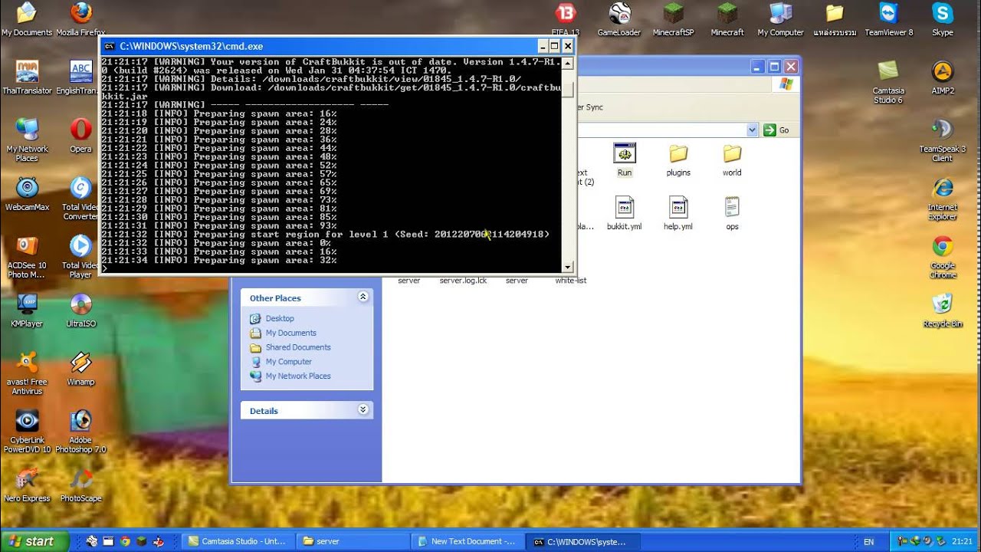This screenshot has width=981, height=552.
Task: Expand the Details panel
Action: coord(363,410)
